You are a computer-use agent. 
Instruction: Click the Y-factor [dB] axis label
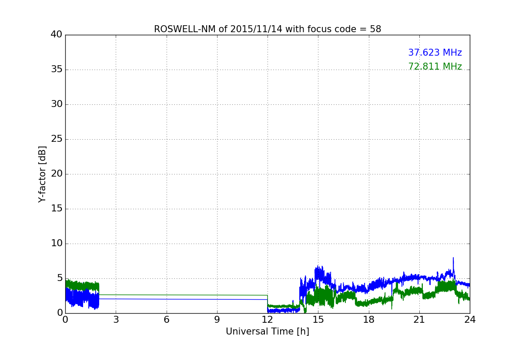(x=42, y=174)
